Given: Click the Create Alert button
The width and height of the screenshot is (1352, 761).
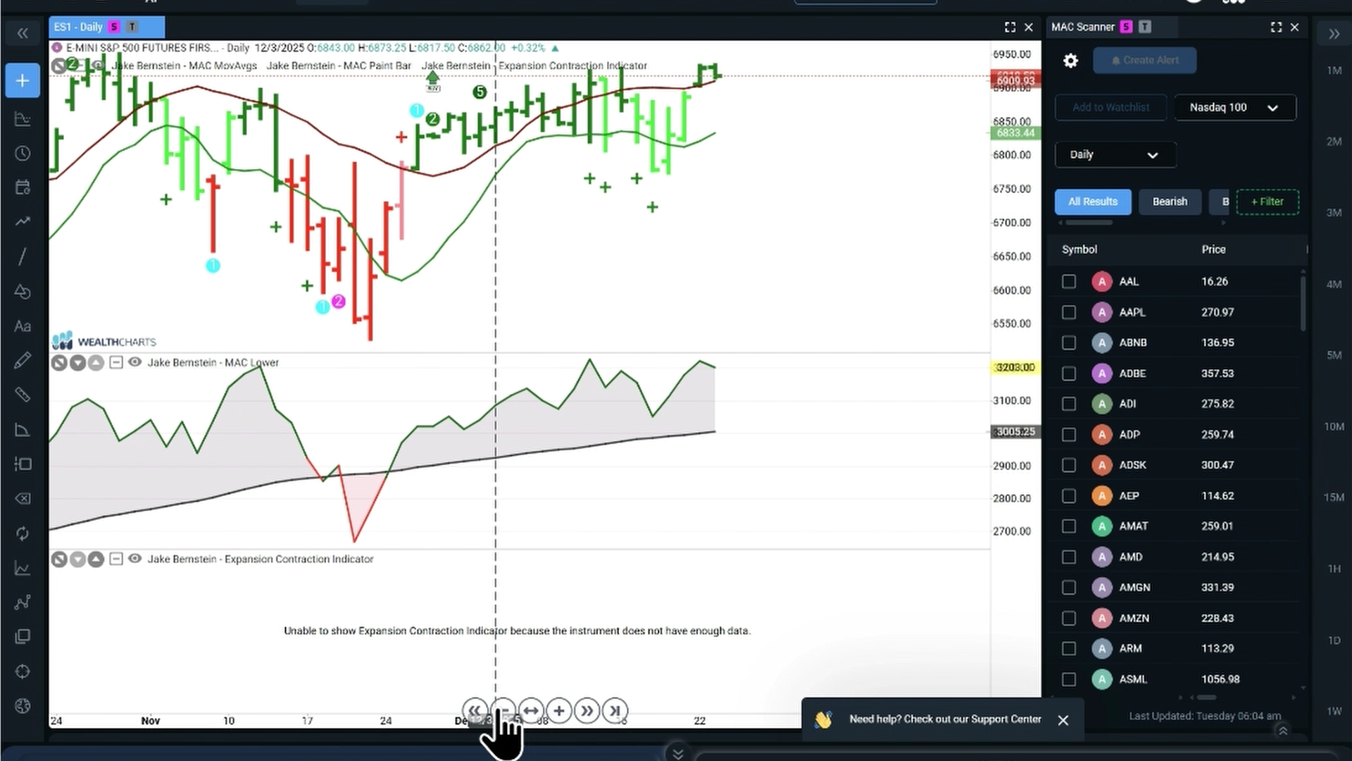Looking at the screenshot, I should point(1145,61).
